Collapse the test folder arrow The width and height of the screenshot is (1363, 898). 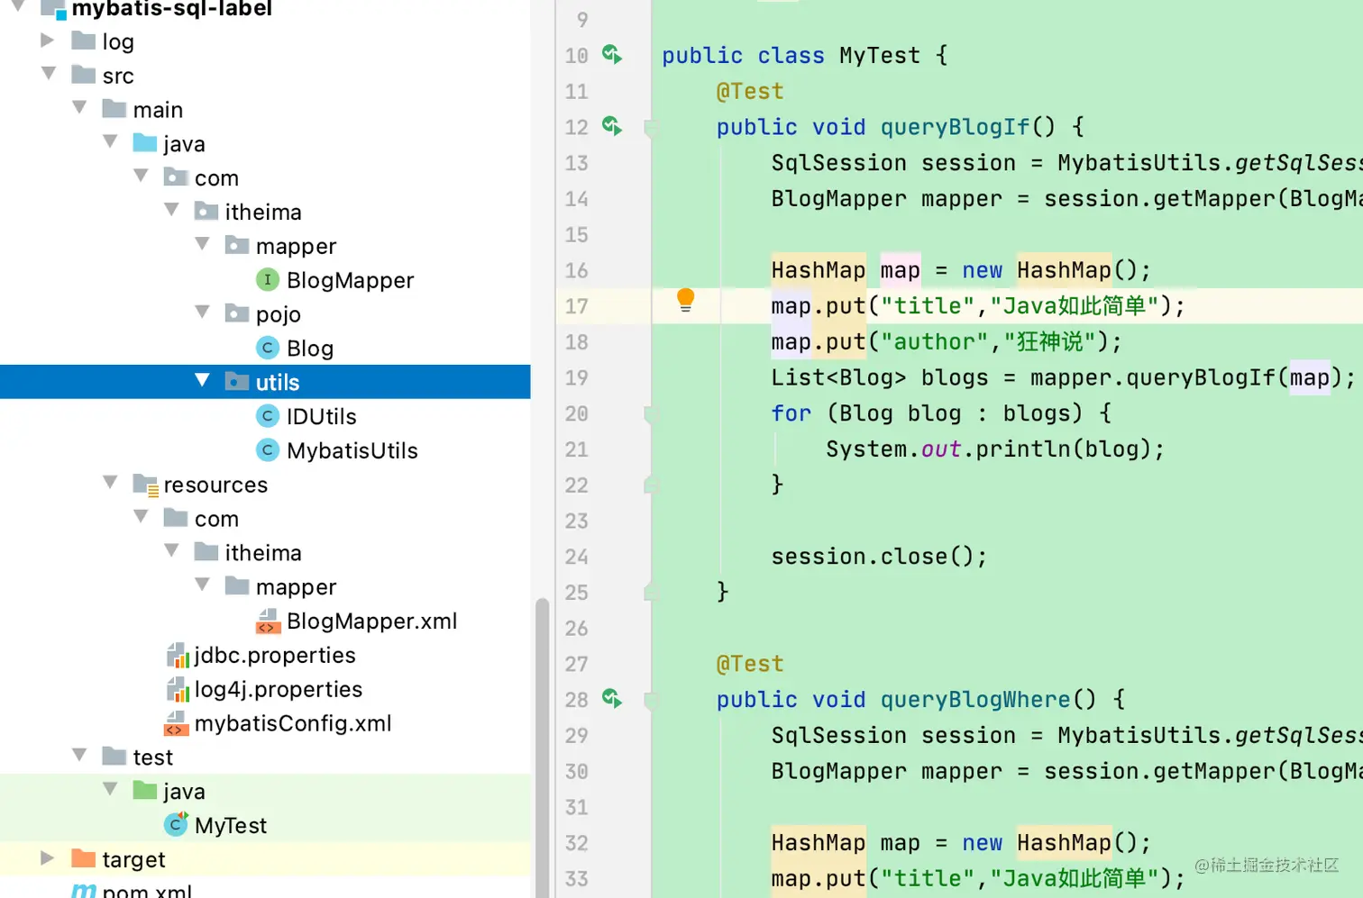point(79,756)
